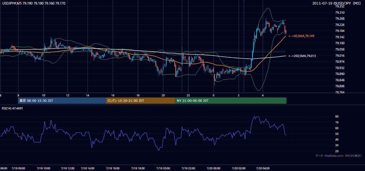Image resolution: width=365 pixels, height=171 pixels.
Task: Click the 7/19 20:00 date axis label
Action: click(x=163, y=168)
